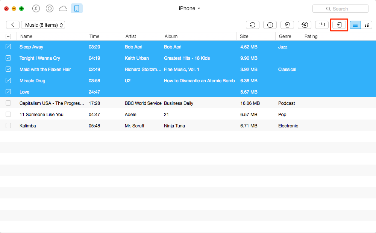Sort by the Size column header
Viewport: 376px width, 233px height.
(x=256, y=36)
